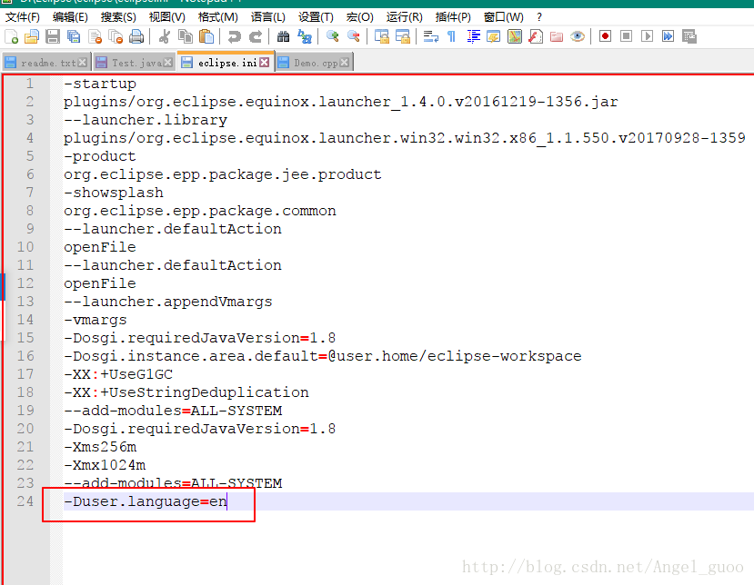Zoom out with the magnifier minus icon
The image size is (754, 585).
tap(354, 36)
